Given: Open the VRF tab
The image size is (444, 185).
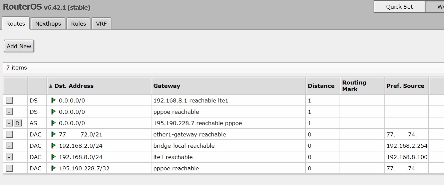Looking at the screenshot, I should coord(101,24).
